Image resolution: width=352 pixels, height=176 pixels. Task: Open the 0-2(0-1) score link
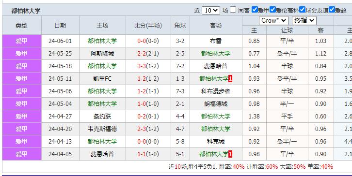click(x=148, y=116)
